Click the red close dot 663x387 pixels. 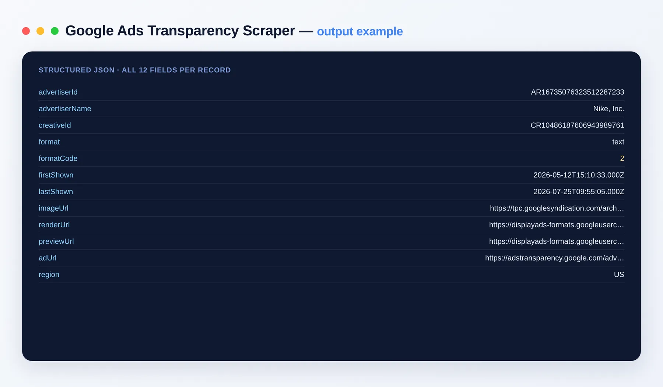pos(26,31)
